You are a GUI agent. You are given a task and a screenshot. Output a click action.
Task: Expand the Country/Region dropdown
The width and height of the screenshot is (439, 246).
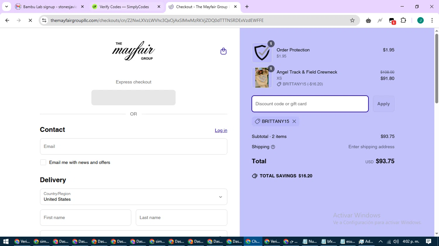(x=133, y=197)
